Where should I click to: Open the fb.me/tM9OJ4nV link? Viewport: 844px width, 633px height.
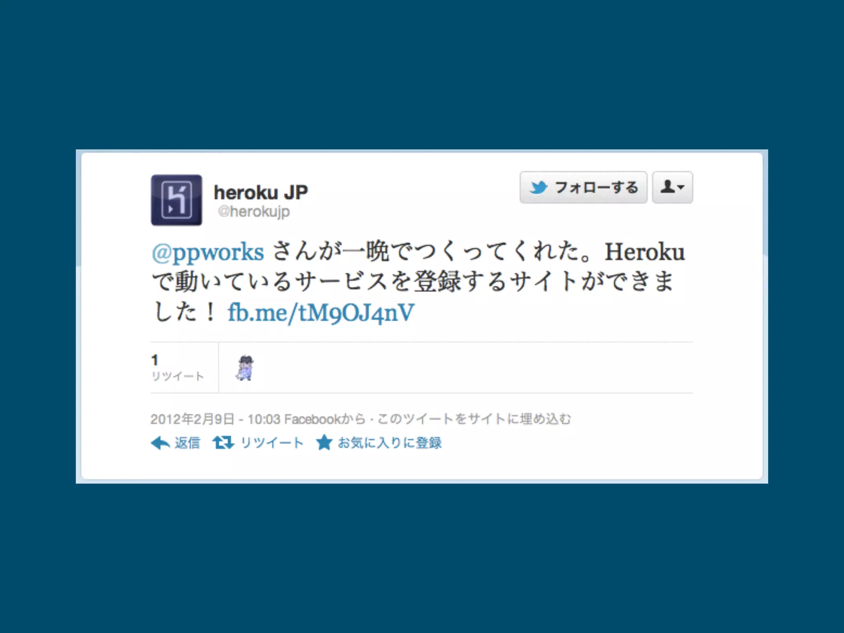(x=321, y=313)
